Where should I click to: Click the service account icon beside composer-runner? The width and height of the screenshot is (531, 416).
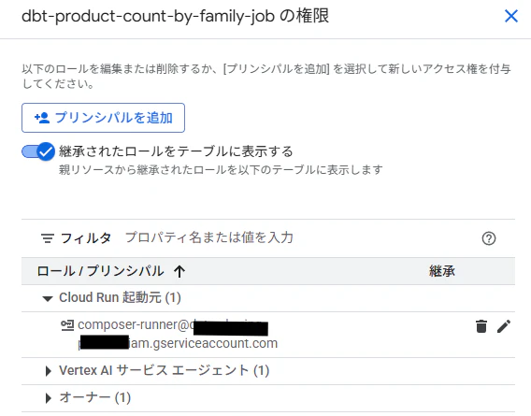pyautogui.click(x=67, y=325)
